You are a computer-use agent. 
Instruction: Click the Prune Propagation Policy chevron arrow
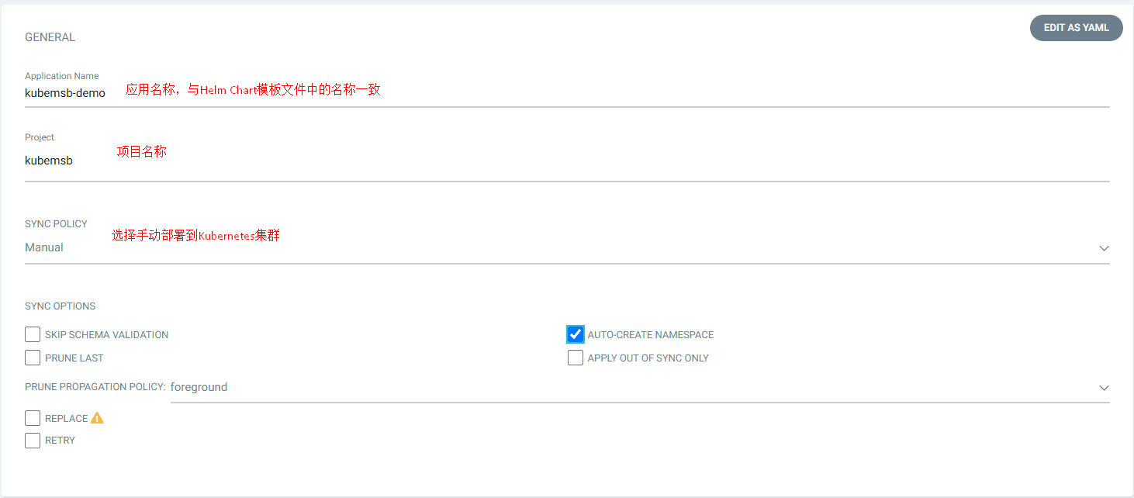pos(1104,388)
